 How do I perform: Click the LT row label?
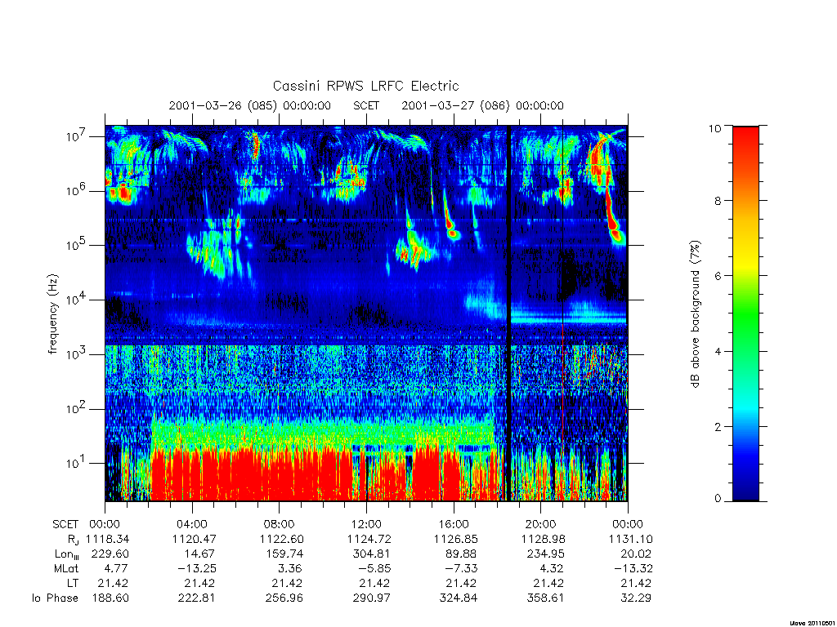pyautogui.click(x=73, y=583)
